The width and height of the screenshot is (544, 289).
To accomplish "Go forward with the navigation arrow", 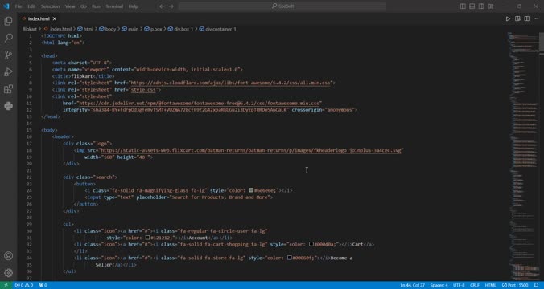I will [171, 6].
